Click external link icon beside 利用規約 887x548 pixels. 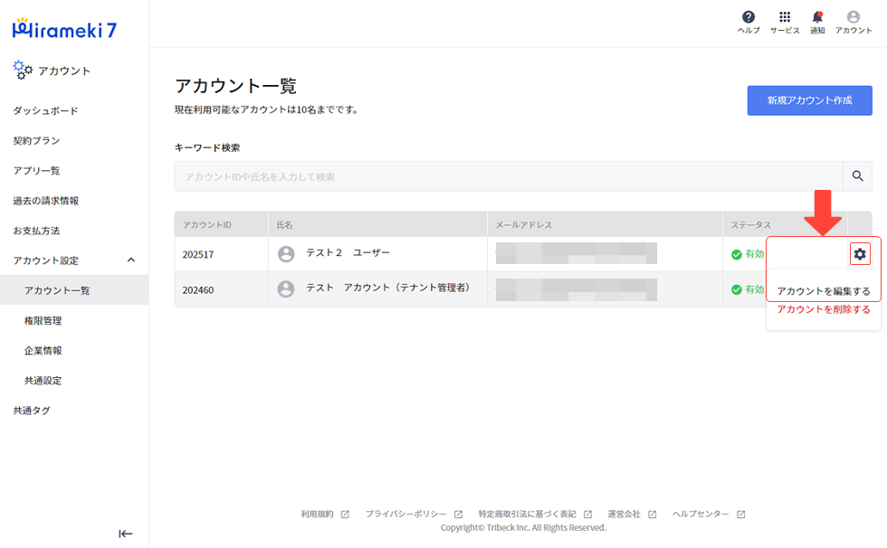(345, 515)
